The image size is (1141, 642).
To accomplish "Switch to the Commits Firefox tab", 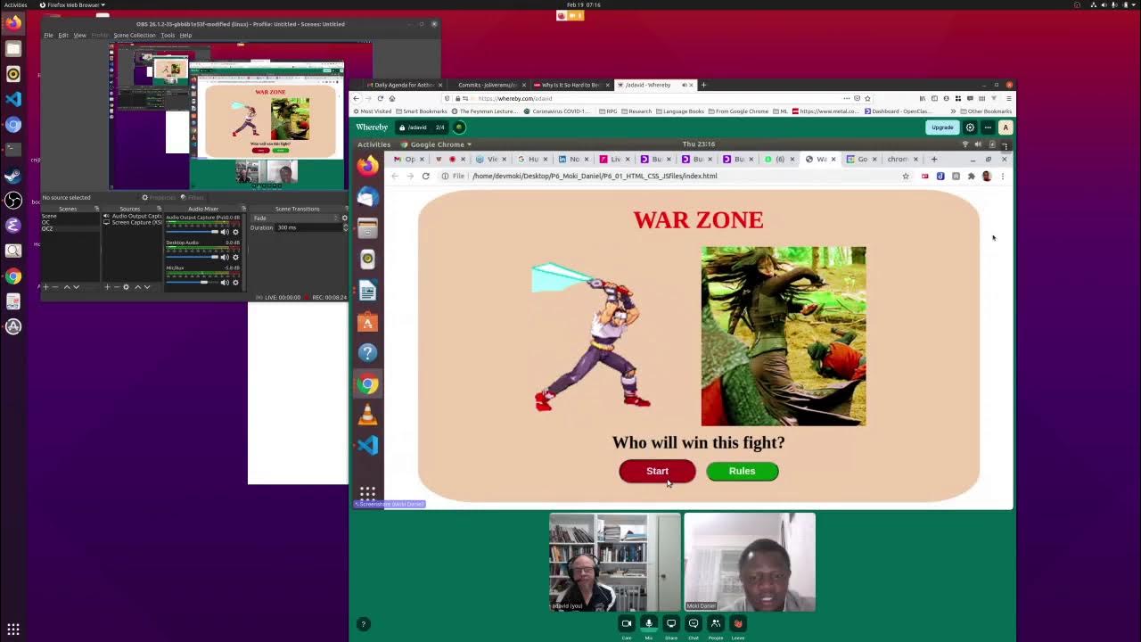I will [487, 85].
